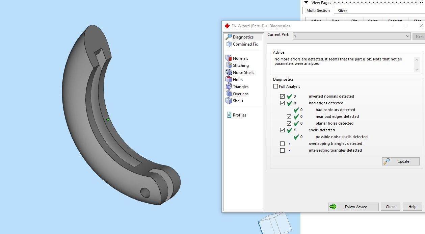Enable the Full Analysis checkbox
The image size is (425, 234).
pyautogui.click(x=275, y=86)
